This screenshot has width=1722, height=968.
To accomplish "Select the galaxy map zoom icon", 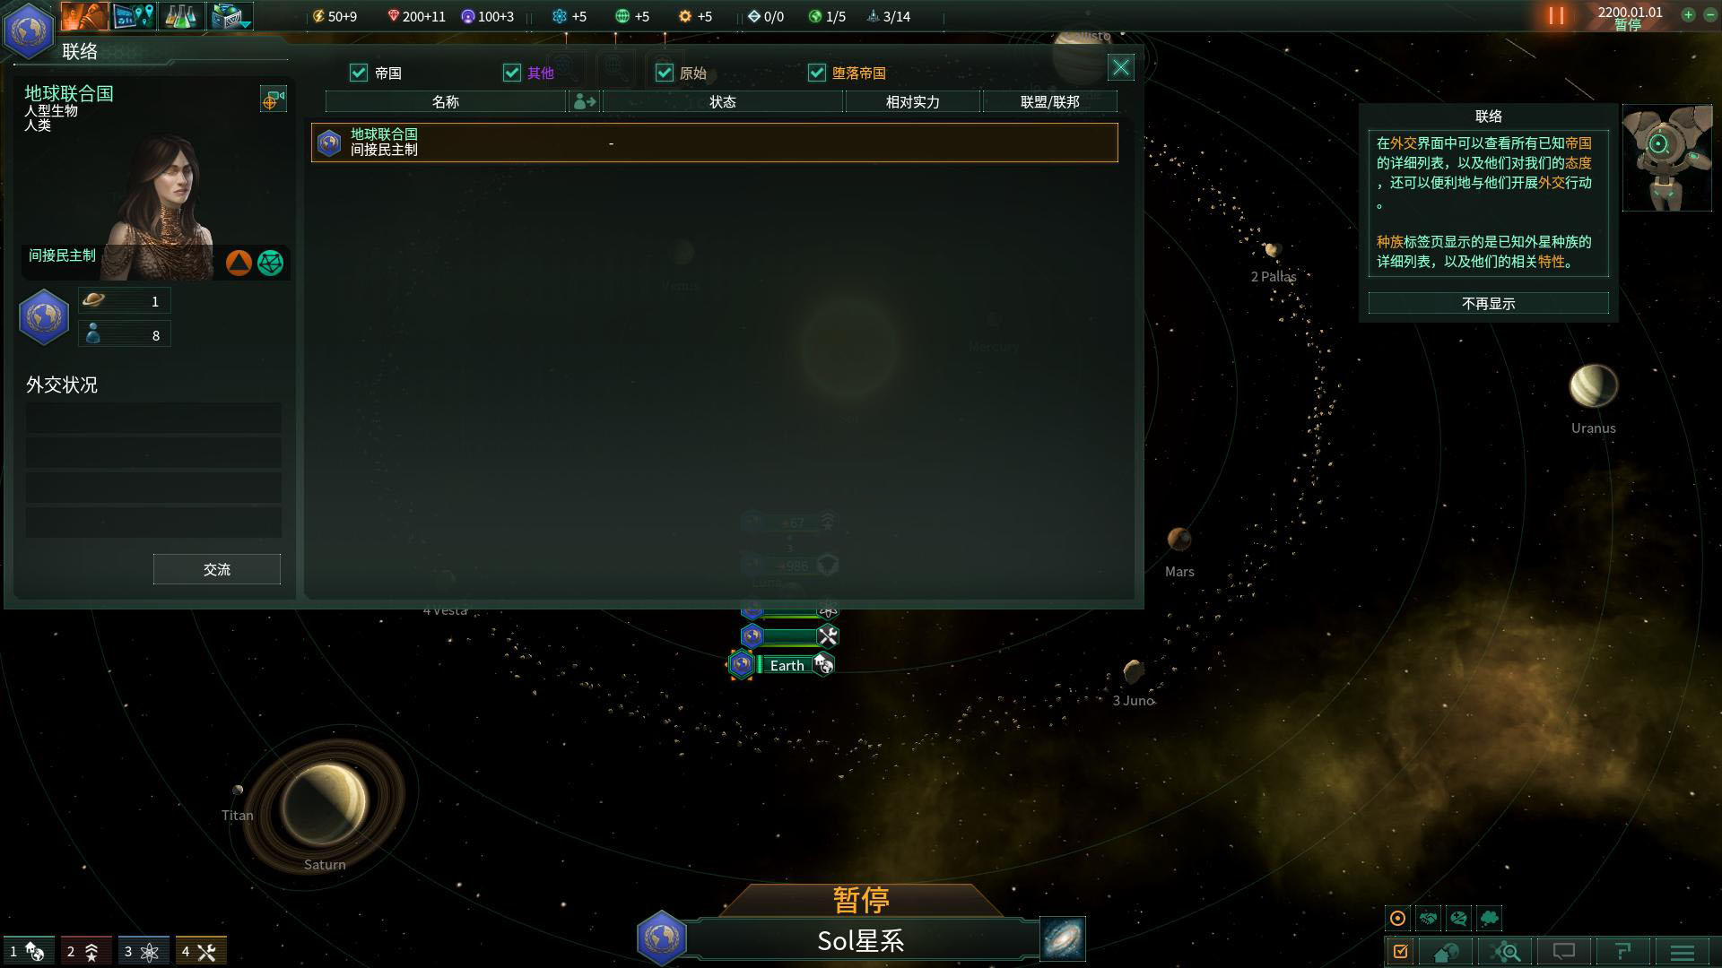I will tap(1511, 950).
